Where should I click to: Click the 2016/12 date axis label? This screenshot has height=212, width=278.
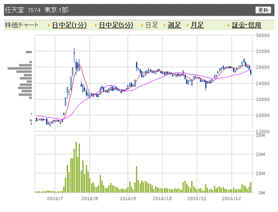(232, 199)
